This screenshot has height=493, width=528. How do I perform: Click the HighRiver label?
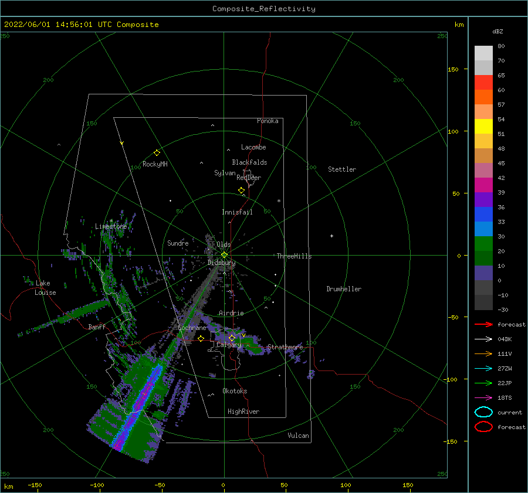pos(243,412)
